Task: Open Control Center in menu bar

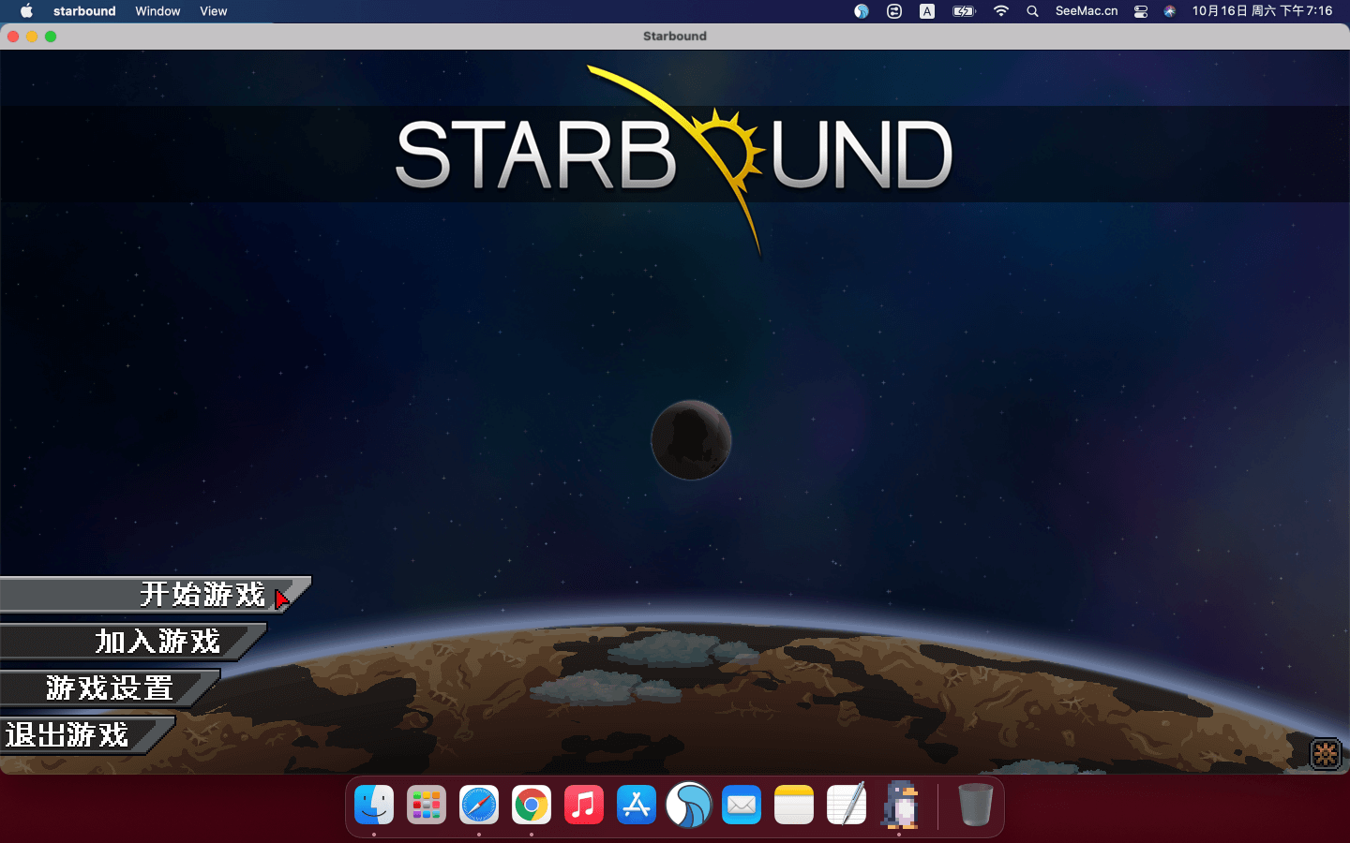Action: [1141, 11]
